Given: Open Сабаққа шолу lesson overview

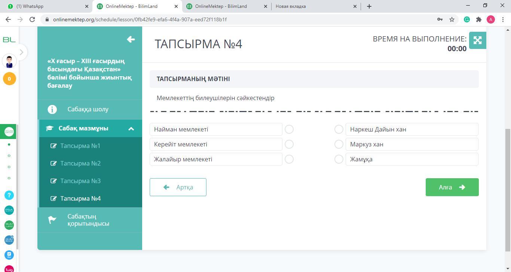Looking at the screenshot, I should click(90, 109).
